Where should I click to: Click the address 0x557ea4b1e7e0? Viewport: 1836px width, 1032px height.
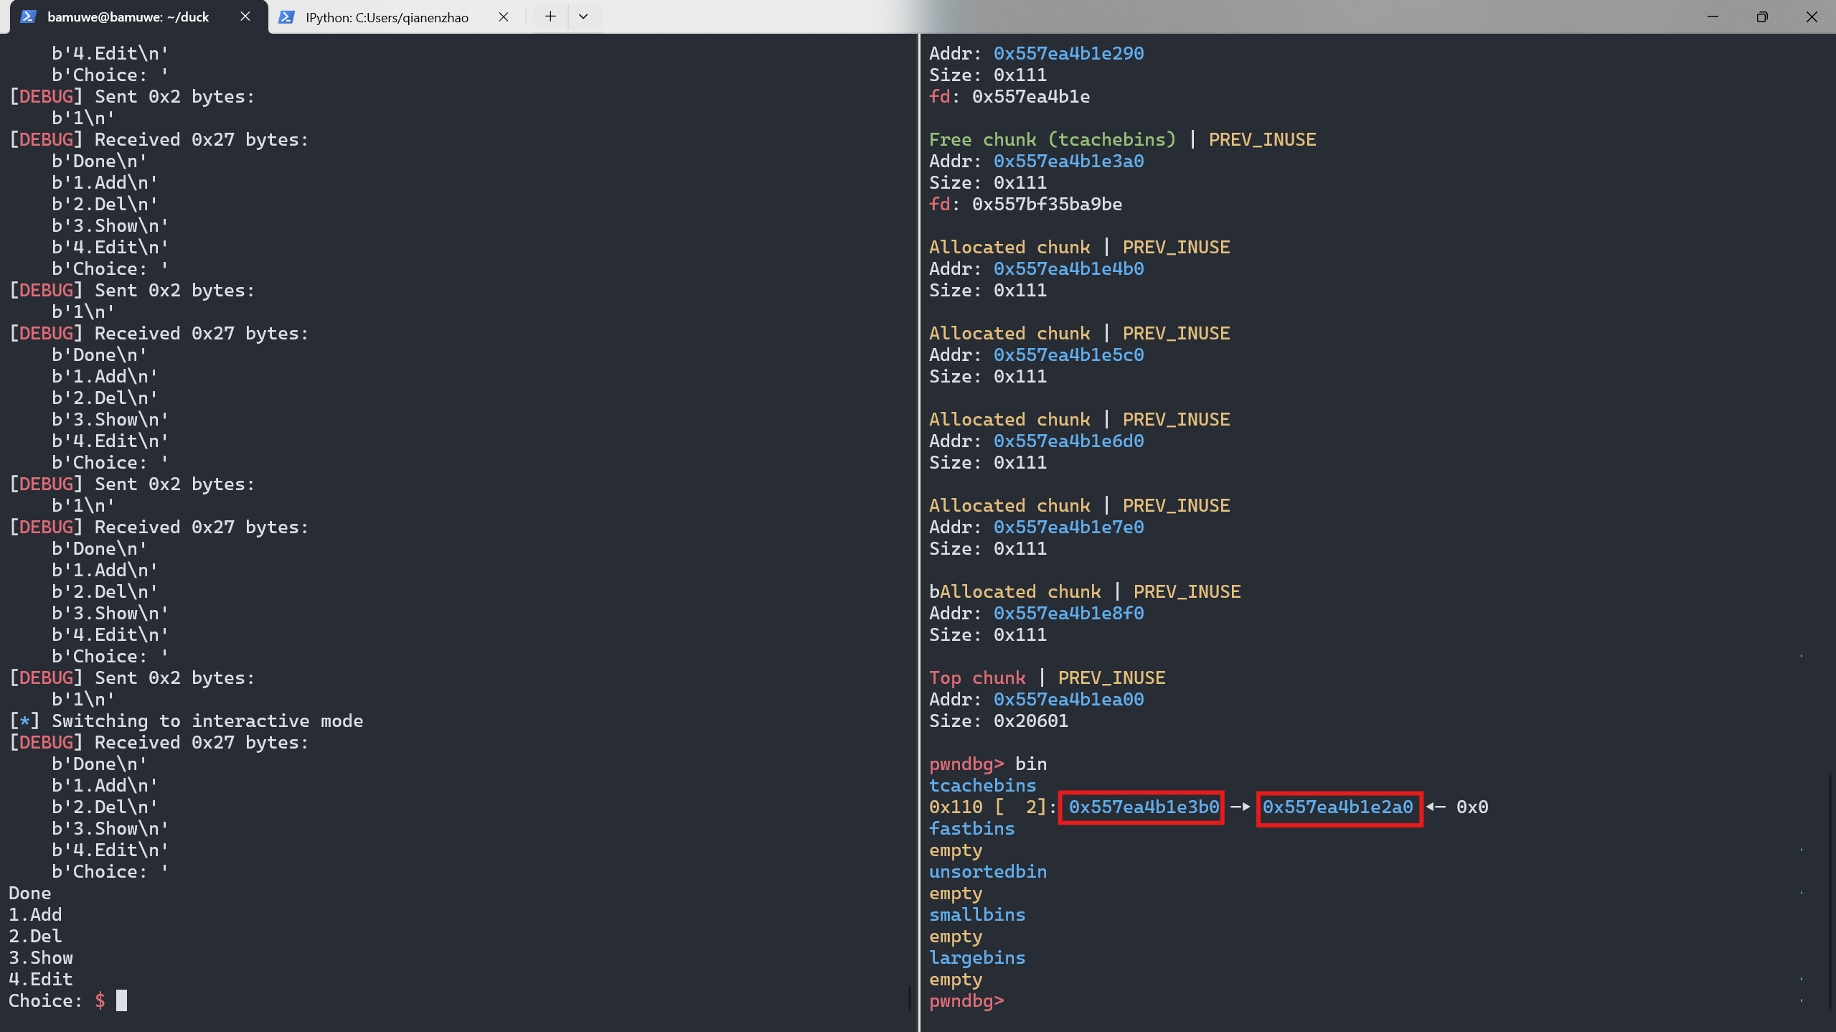(1068, 527)
